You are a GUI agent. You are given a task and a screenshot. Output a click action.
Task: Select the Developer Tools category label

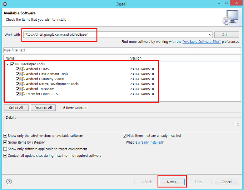[x=33, y=64]
